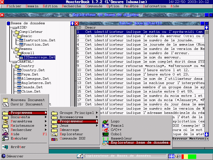This screenshot has height=160, width=213.
Task: Select Instruction.Dat in the database tree
Action: tap(39, 40)
